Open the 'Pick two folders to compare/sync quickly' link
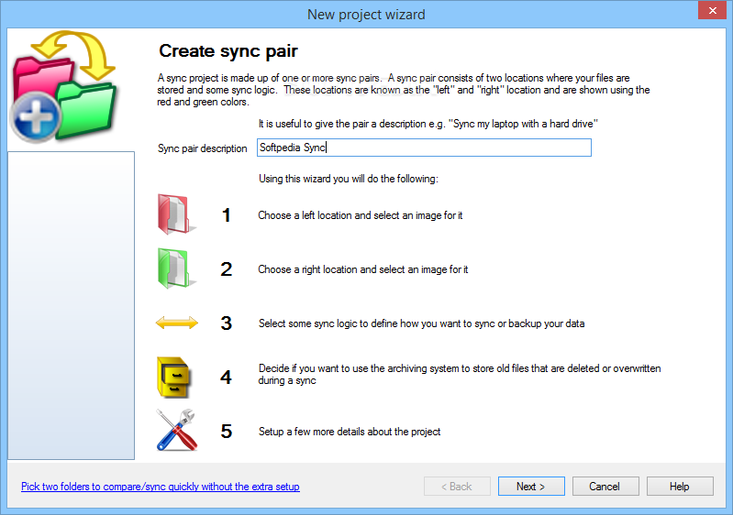733x515 pixels. point(161,487)
